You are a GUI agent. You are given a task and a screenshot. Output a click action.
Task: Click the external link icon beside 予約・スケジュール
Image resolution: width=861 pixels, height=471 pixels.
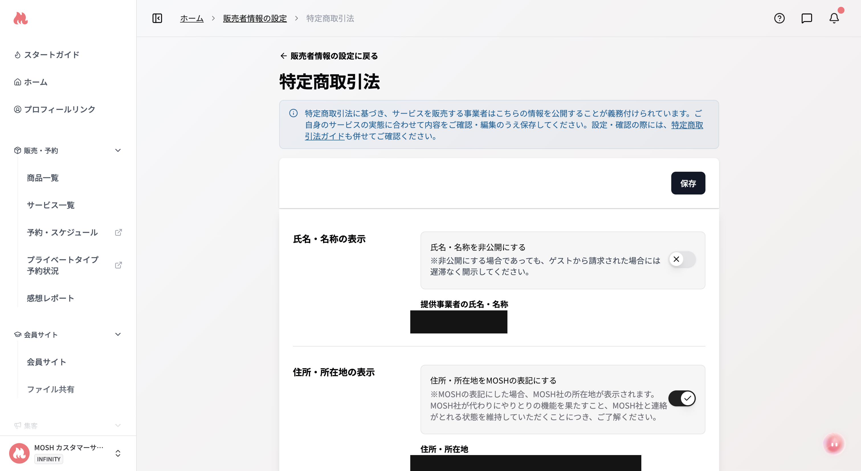pyautogui.click(x=118, y=232)
